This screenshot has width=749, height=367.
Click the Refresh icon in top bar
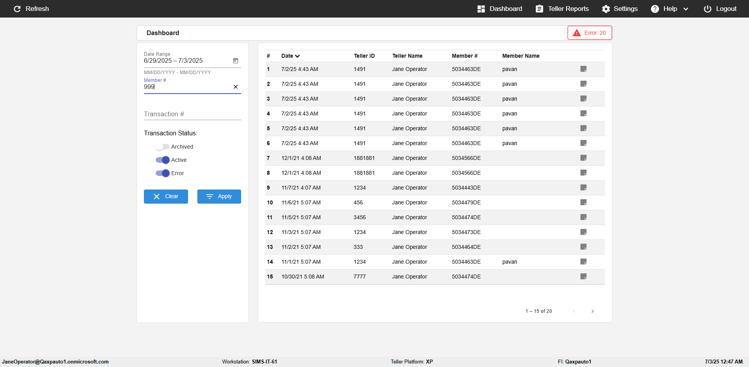(17, 9)
